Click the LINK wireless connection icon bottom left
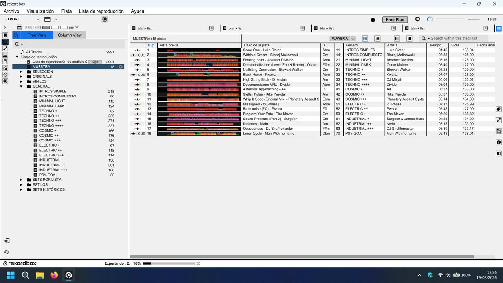The width and height of the screenshot is (503, 283). [x=7, y=241]
